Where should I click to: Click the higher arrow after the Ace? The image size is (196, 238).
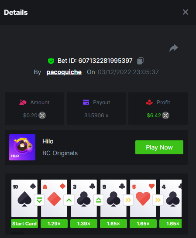(69, 200)
